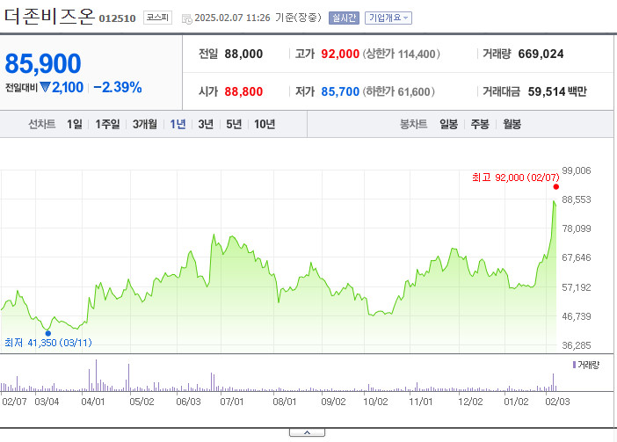Click the 더존비즈온 company name

[49, 16]
